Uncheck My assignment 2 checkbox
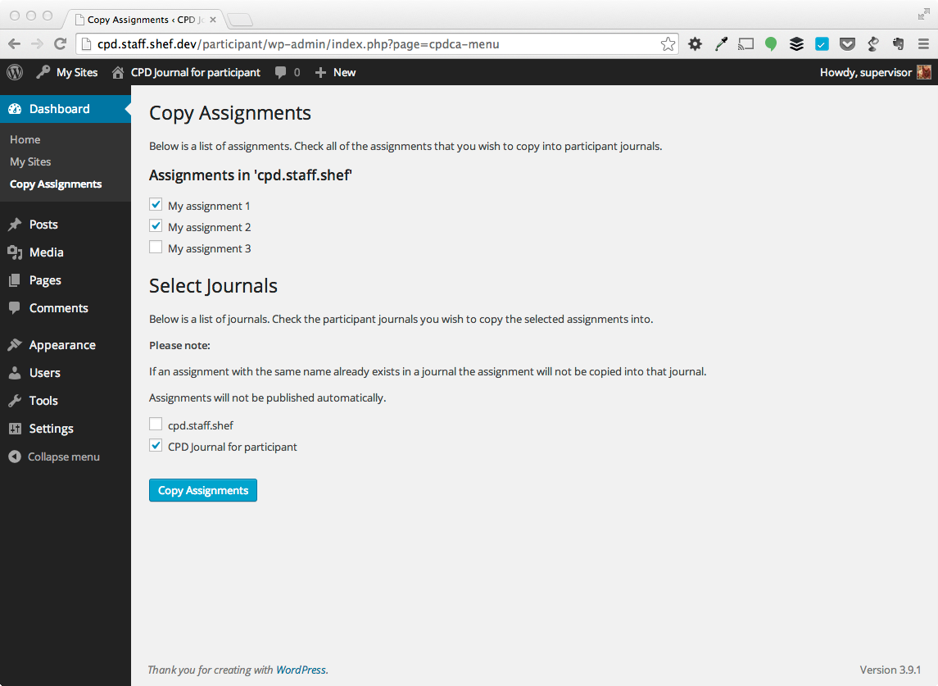 [x=156, y=226]
